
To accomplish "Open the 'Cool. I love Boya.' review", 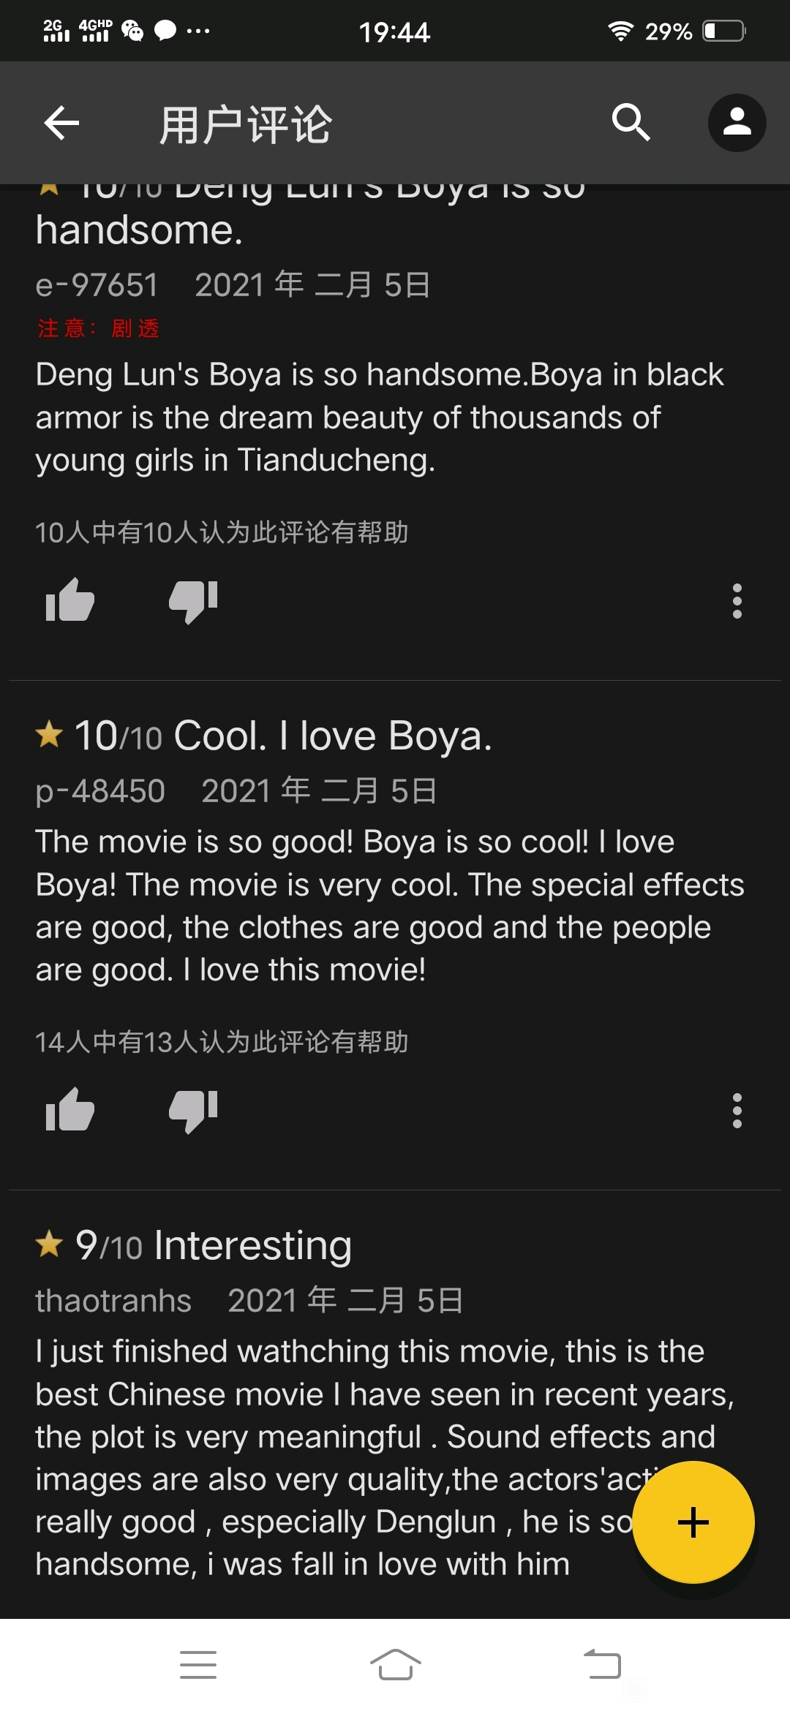I will click(333, 736).
